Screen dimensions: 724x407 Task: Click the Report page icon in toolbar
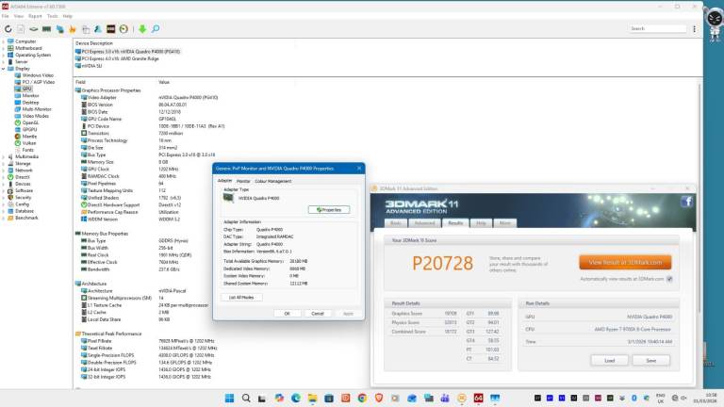(21, 29)
